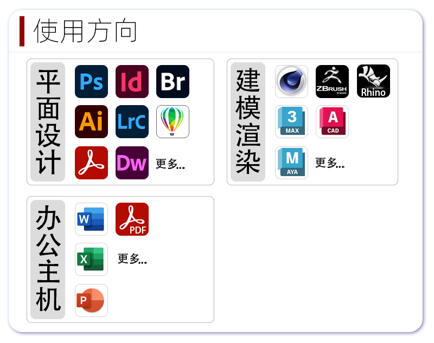434x343 pixels.
Task: Open the InDesign Id icon
Action: click(132, 81)
